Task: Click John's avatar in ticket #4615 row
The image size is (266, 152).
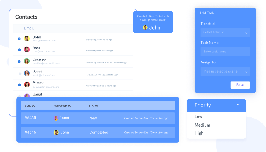Action: [x=56, y=132]
